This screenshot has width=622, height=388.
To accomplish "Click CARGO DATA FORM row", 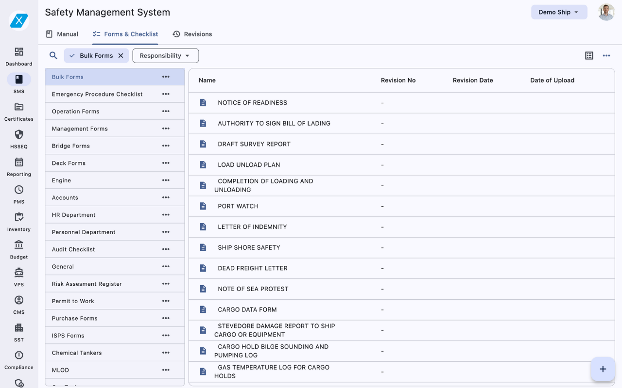I will coord(401,309).
